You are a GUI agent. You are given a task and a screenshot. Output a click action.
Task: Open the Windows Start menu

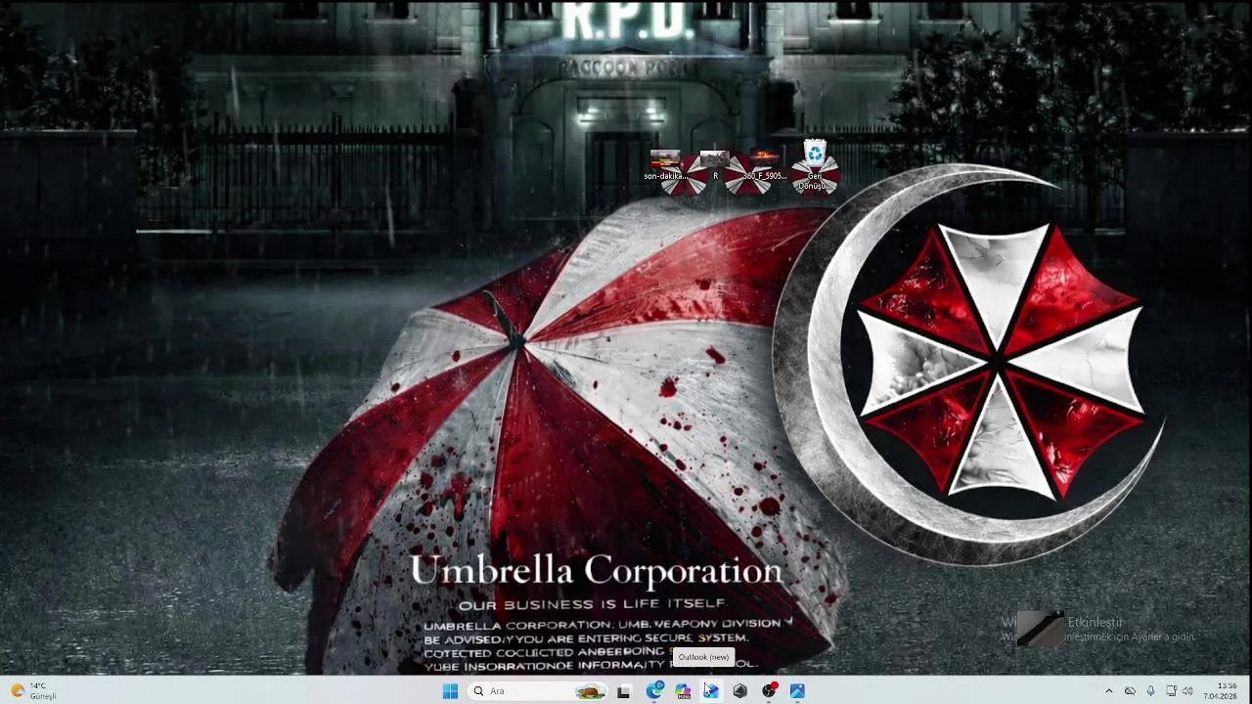pyautogui.click(x=450, y=691)
